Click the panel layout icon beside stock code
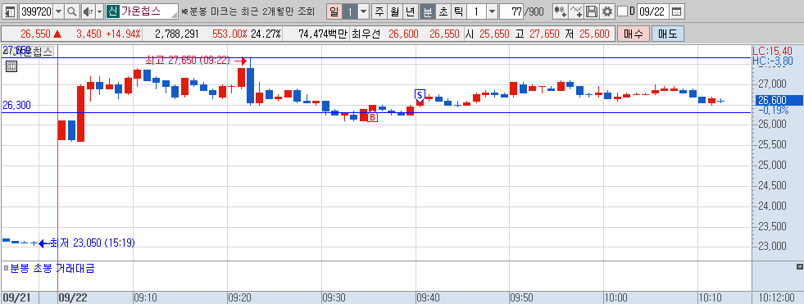 [11, 11]
